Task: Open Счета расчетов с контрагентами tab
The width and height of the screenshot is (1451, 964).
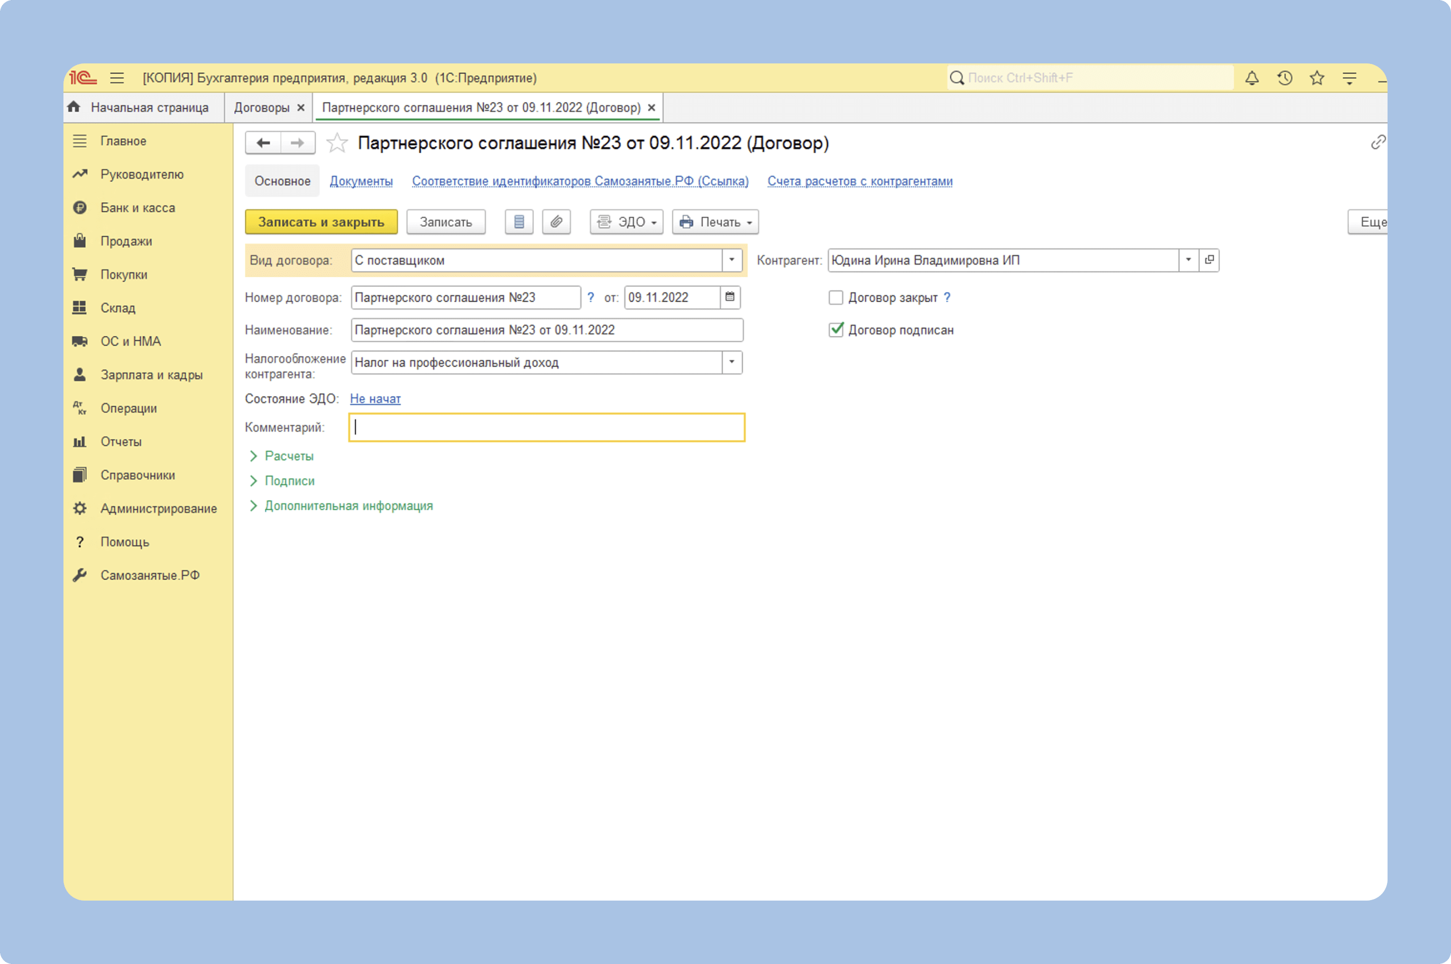Action: 860,181
